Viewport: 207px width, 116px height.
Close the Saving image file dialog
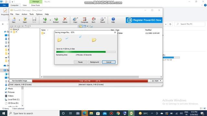[115, 32]
